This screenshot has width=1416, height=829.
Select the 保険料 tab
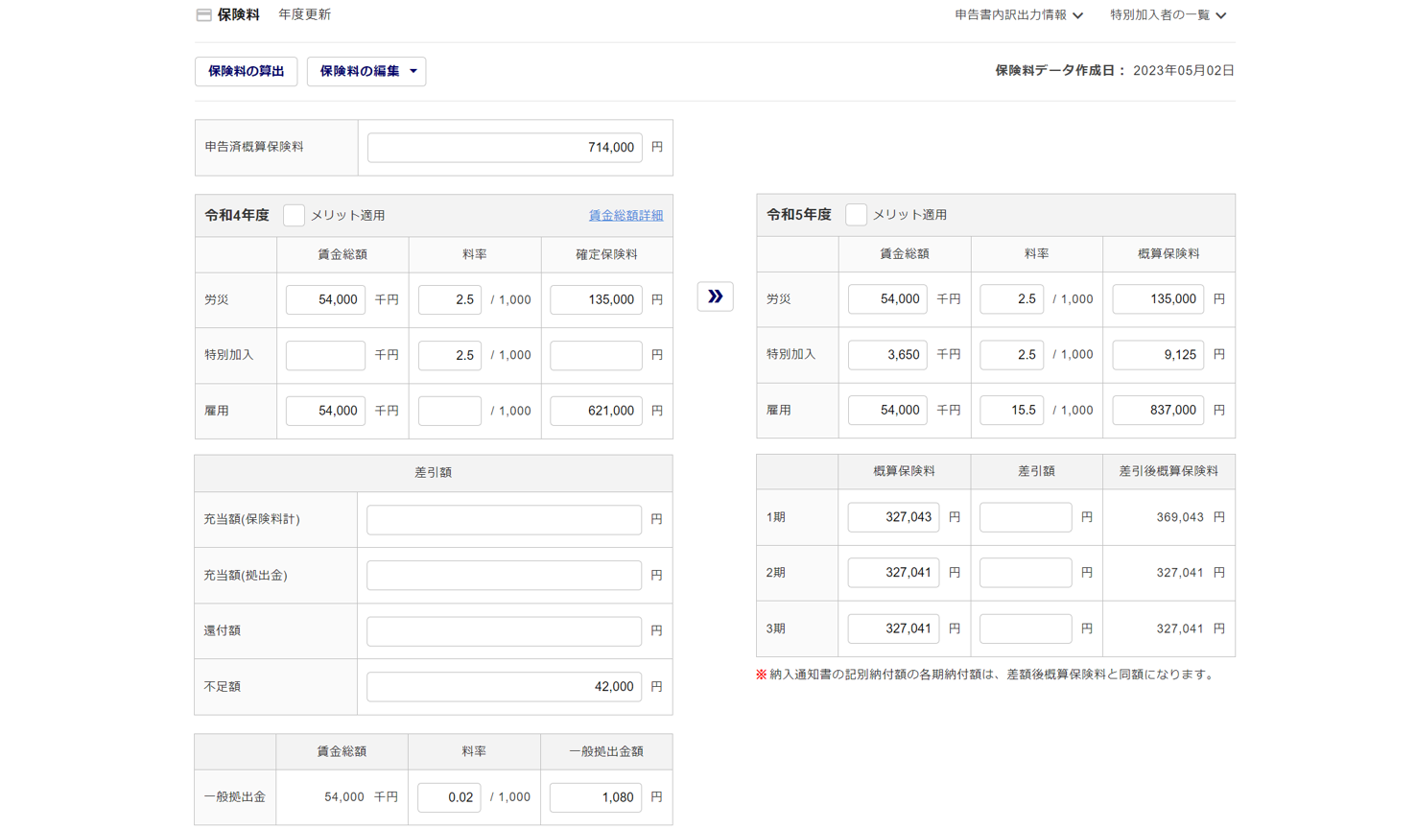[238, 15]
